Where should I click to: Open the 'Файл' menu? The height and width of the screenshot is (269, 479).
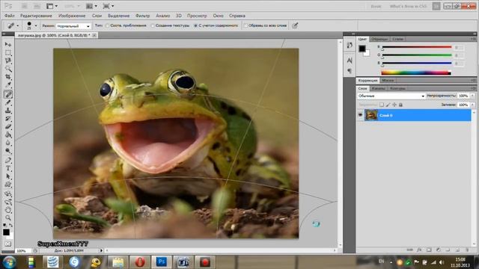coord(10,16)
